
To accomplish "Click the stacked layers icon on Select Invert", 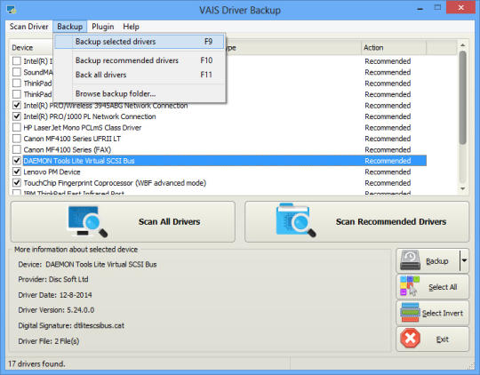I will pos(410,312).
